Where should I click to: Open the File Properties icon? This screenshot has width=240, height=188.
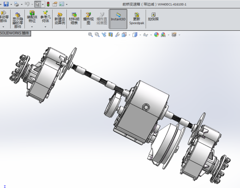[x=55, y=4]
